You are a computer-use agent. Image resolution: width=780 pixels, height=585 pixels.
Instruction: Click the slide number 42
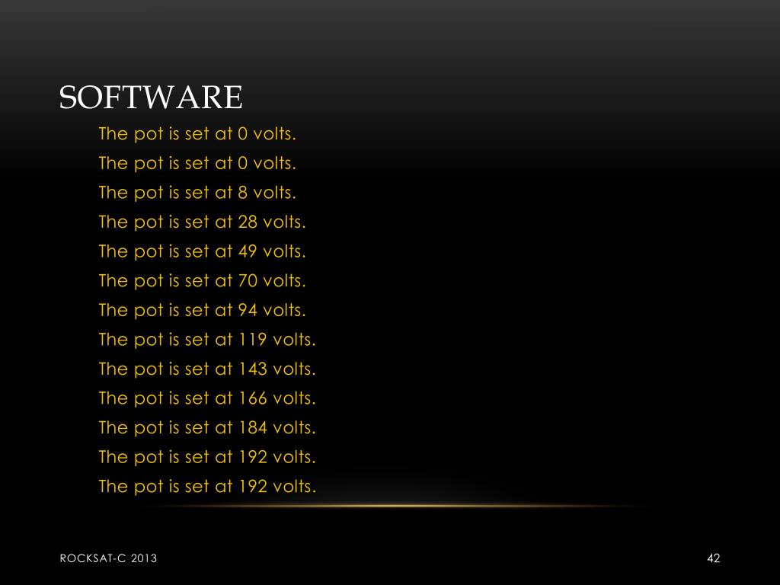713,558
